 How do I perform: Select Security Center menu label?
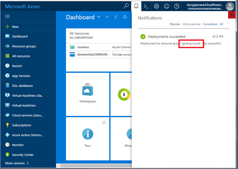pyautogui.click(x=23, y=155)
